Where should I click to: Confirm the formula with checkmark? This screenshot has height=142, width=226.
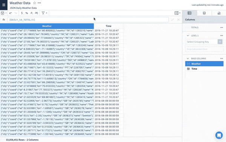[x=172, y=20]
